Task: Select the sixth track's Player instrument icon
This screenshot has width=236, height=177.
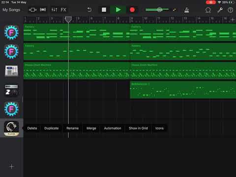Action: [11, 128]
